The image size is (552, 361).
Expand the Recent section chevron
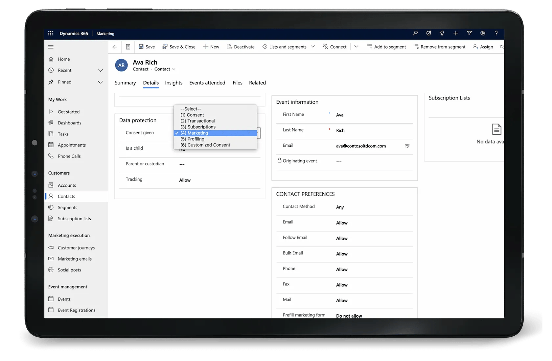100,70
